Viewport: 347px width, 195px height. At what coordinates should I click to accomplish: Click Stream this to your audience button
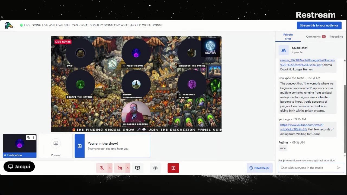pos(319,25)
